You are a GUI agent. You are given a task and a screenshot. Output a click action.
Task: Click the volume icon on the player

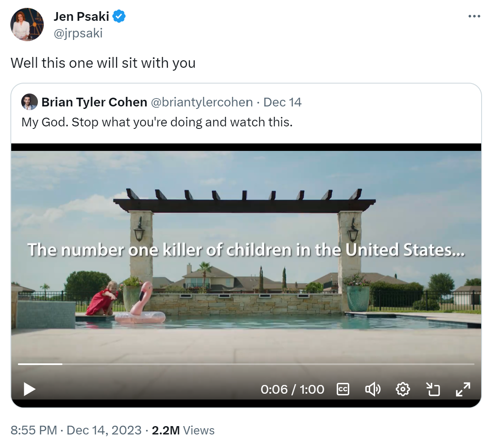373,389
